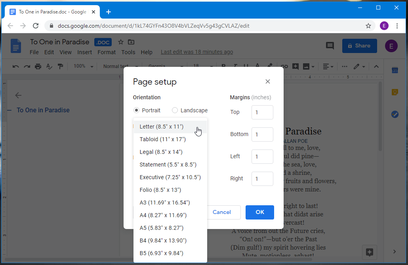
Task: Click the Left margin input field
Action: point(262,156)
